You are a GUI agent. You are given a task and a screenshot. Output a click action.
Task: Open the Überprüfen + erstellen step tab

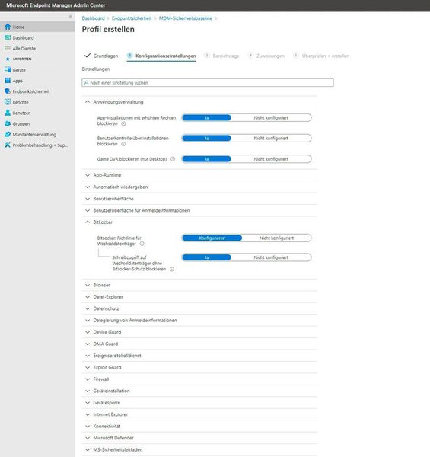(321, 56)
